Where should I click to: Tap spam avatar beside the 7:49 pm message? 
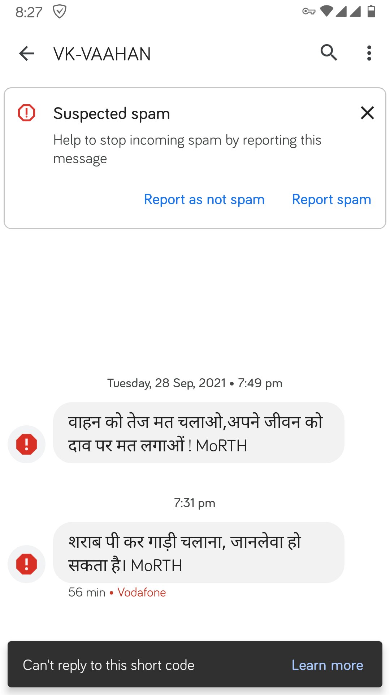(x=27, y=444)
